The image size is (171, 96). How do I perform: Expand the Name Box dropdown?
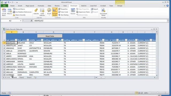[21, 21]
